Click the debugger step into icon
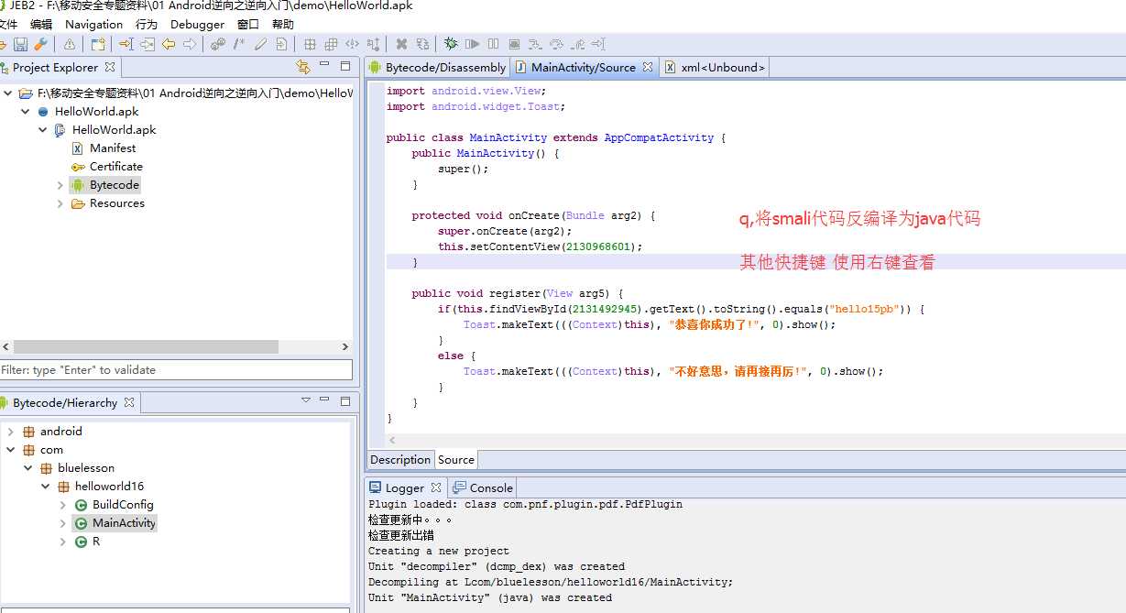 coord(535,44)
